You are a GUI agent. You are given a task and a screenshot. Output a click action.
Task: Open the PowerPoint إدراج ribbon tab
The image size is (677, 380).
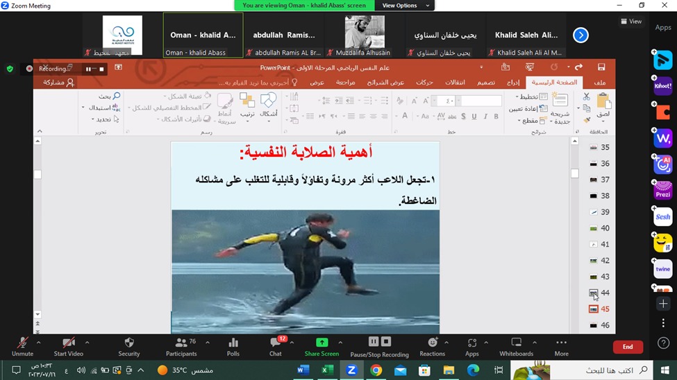pyautogui.click(x=513, y=83)
